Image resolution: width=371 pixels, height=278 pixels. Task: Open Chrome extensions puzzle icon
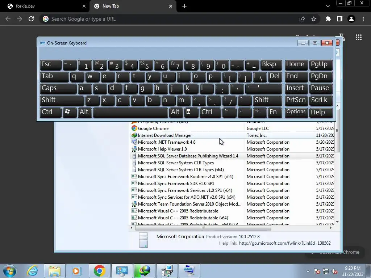click(328, 19)
